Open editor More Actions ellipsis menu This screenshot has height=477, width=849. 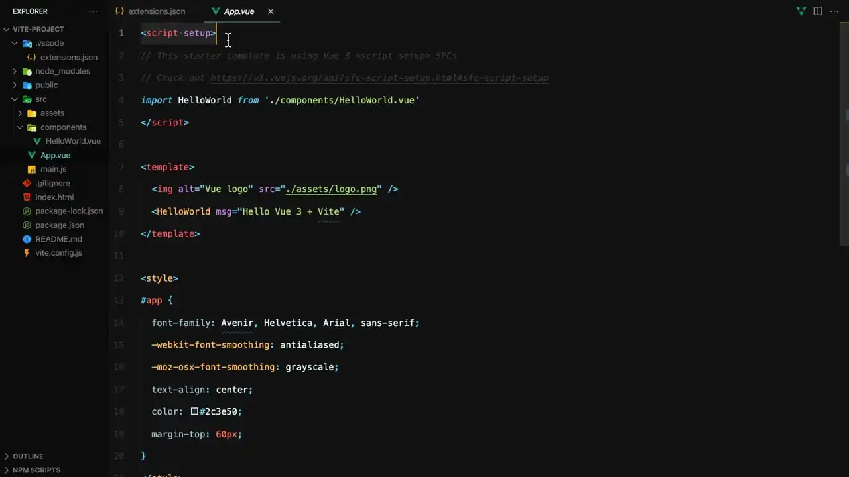click(834, 11)
